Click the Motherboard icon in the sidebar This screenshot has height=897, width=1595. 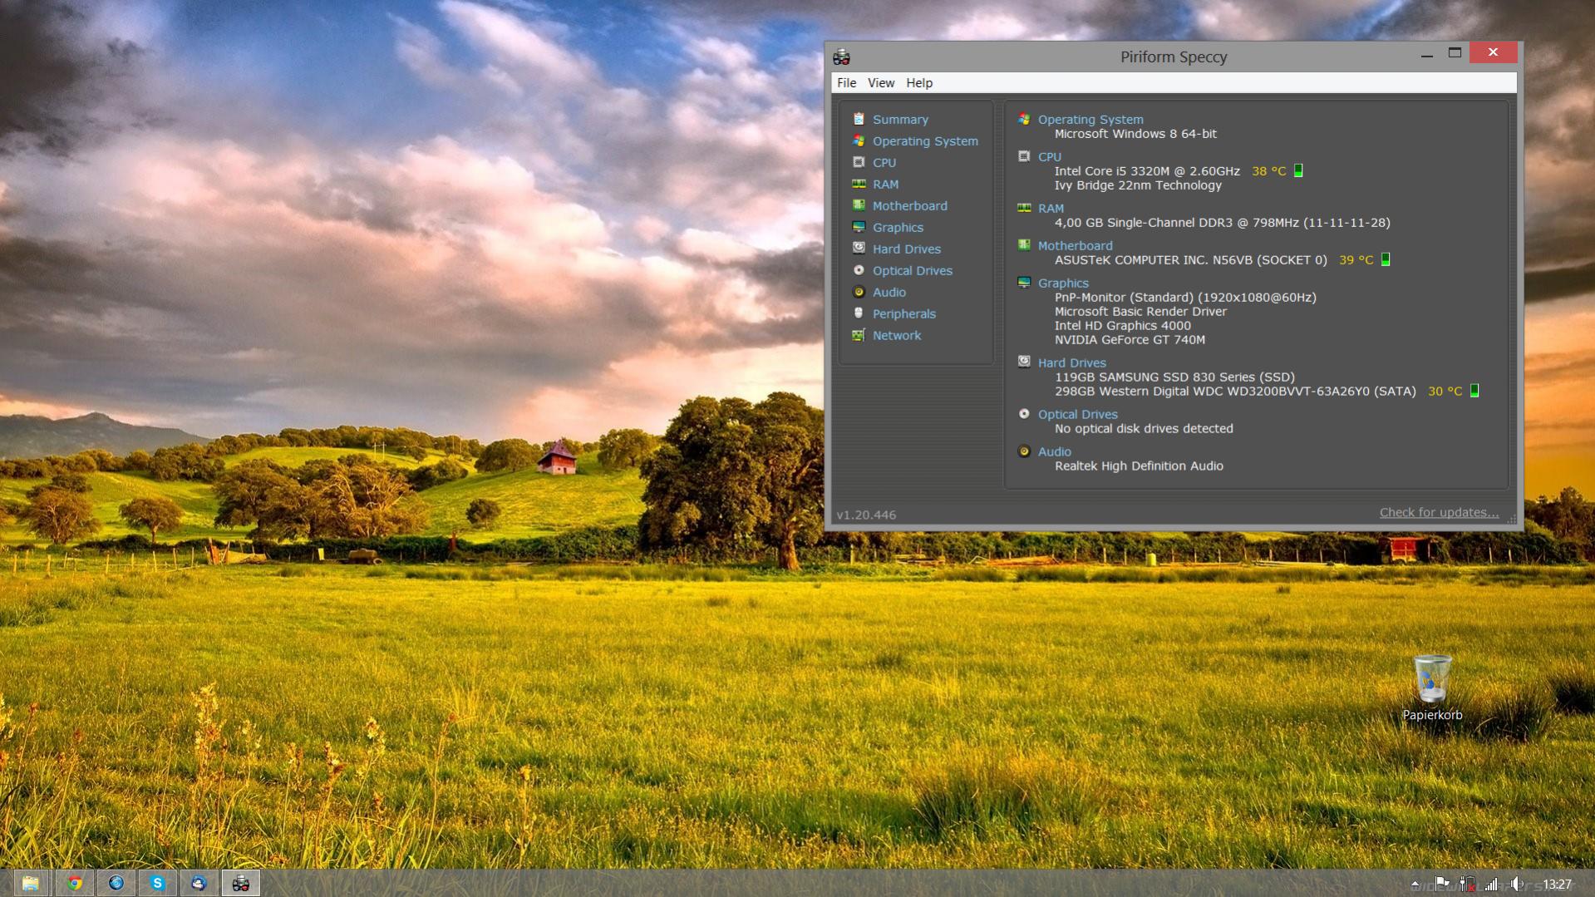pos(859,205)
